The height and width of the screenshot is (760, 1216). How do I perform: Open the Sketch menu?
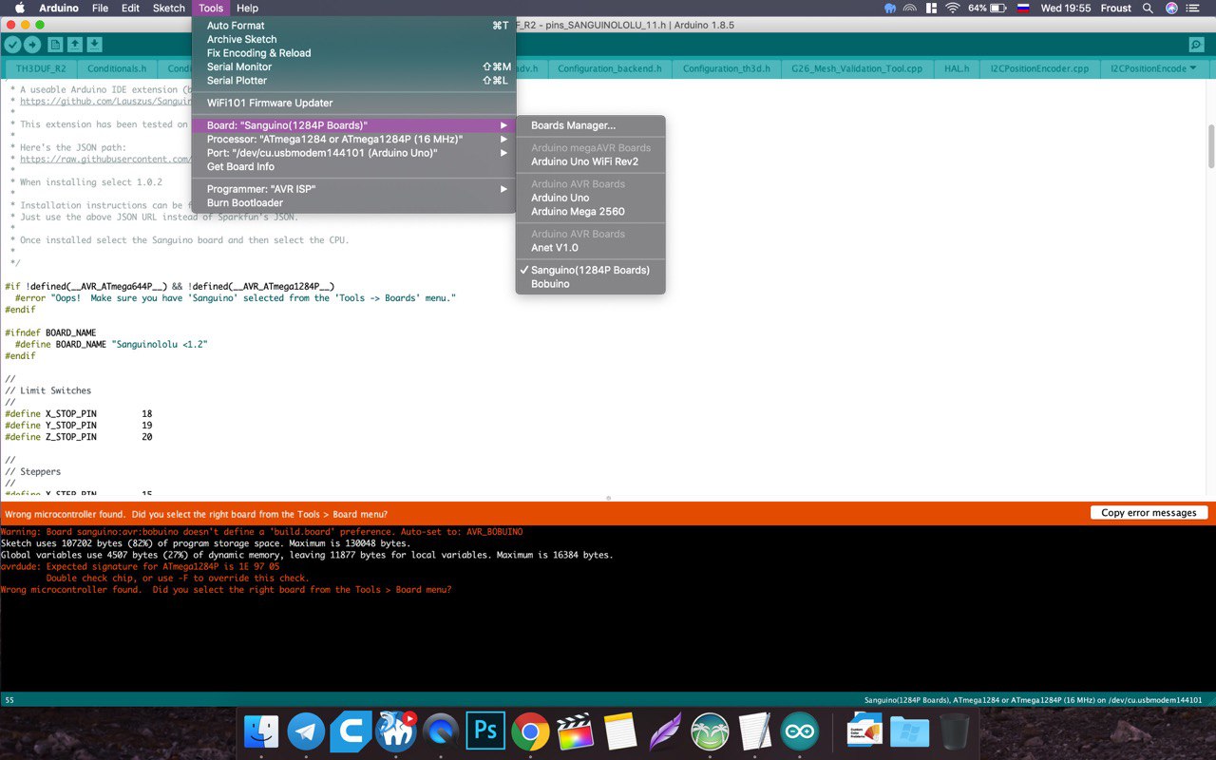pos(169,8)
